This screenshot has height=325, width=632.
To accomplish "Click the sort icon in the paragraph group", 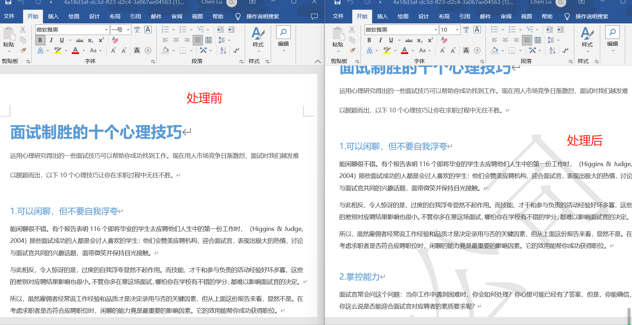I will click(222, 50).
